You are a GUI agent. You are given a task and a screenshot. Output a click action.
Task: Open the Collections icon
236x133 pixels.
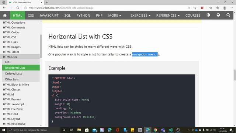[x=218, y=8]
